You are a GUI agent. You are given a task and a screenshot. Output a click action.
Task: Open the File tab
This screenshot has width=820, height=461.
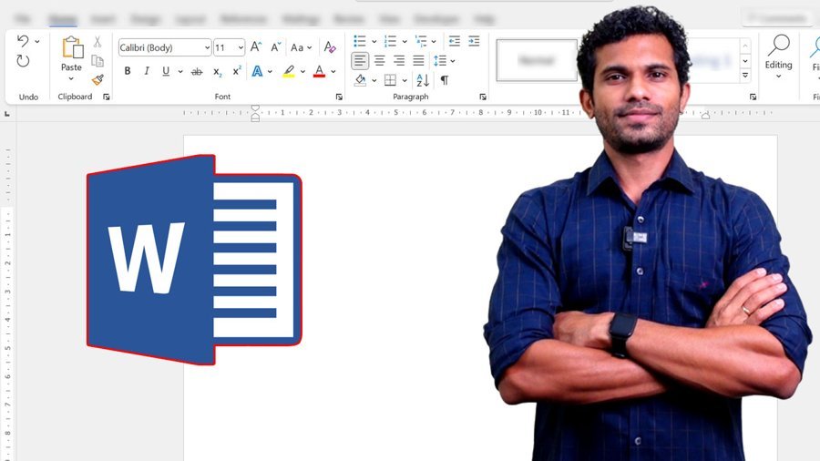pos(23,19)
